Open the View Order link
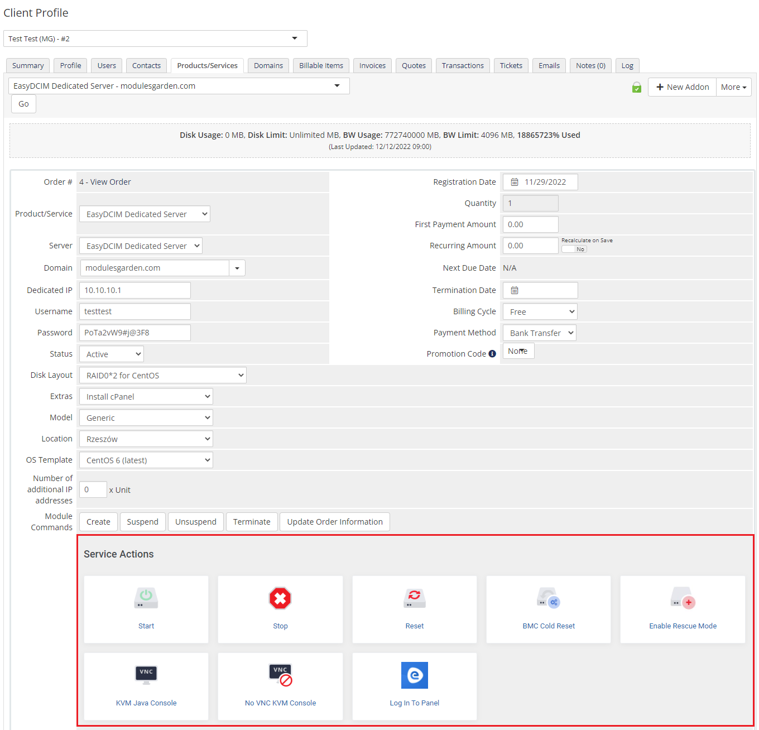The width and height of the screenshot is (759, 730). [x=111, y=182]
